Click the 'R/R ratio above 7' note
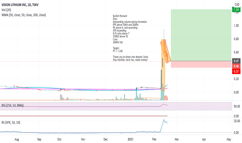The height and width of the screenshot is (143, 242). coord(121,34)
